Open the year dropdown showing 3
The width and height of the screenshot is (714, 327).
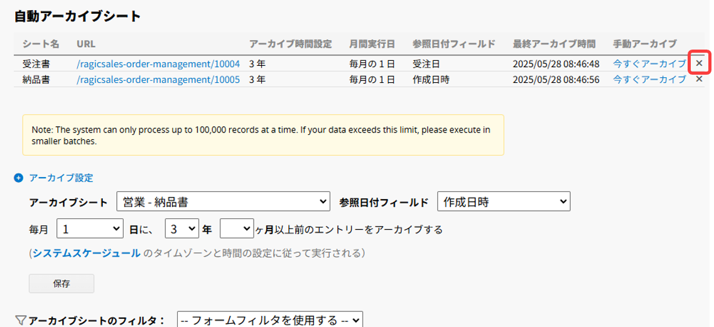[182, 229]
